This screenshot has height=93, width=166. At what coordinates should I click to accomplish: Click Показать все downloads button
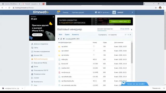[x=156, y=88]
